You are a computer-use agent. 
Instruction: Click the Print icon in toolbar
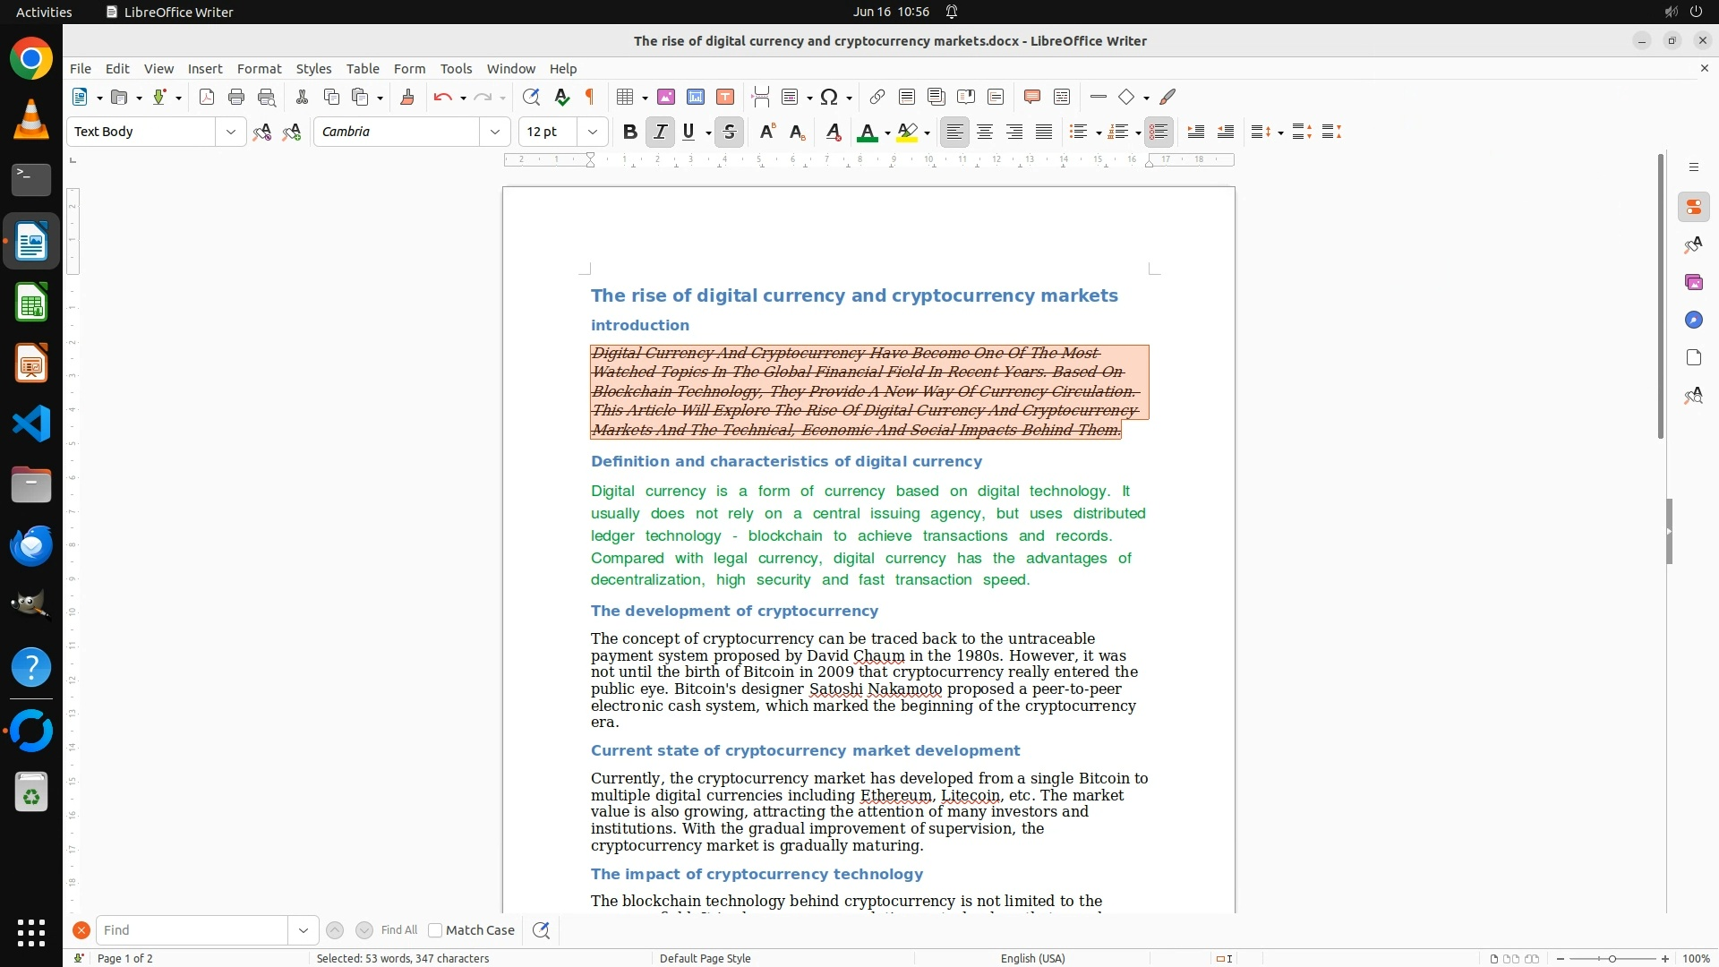(x=236, y=97)
